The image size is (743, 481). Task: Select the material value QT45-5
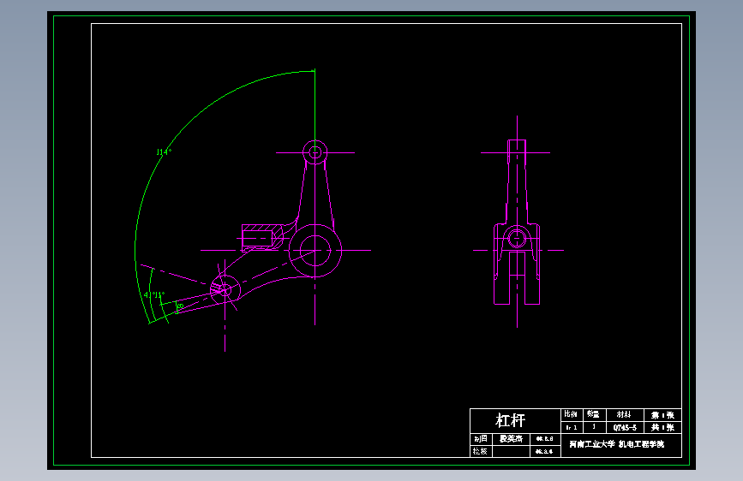pos(625,427)
